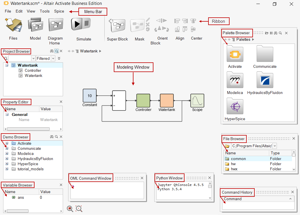The height and width of the screenshot is (215, 300).
Task: Open the Model tool in the ribbon
Action: point(35,26)
